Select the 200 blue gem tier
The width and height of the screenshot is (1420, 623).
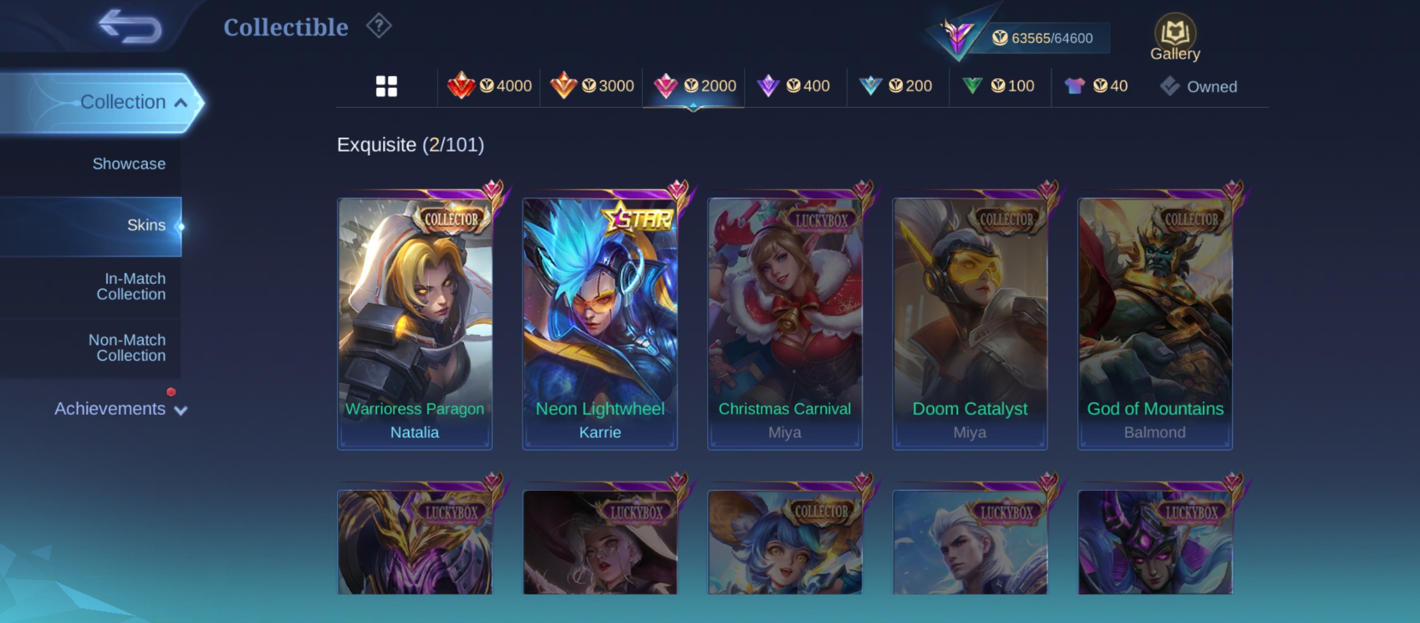(x=896, y=86)
